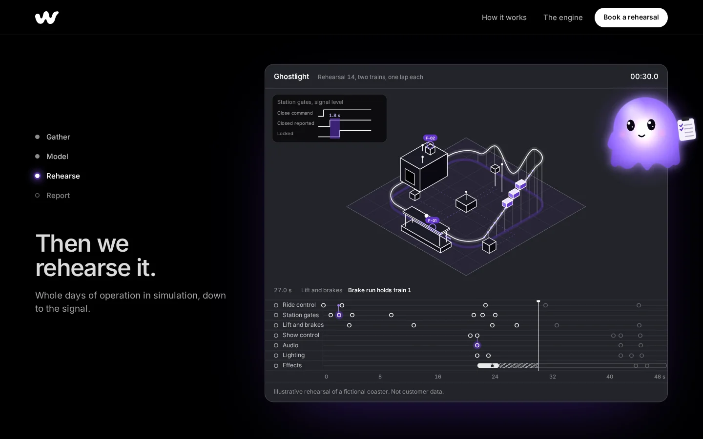The height and width of the screenshot is (439, 703).
Task: Click the Effects track progress bar knob
Action: (x=493, y=365)
